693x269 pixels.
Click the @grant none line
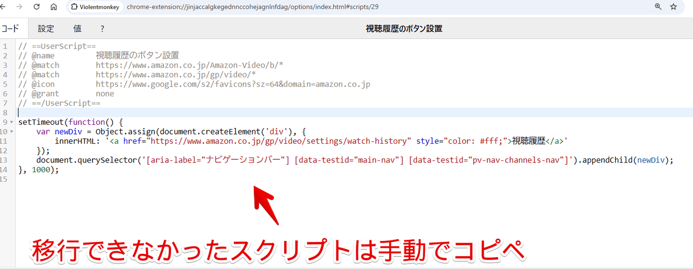[66, 93]
